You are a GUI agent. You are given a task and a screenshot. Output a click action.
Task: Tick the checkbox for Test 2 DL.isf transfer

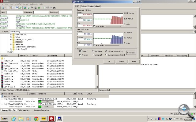coord(2,99)
